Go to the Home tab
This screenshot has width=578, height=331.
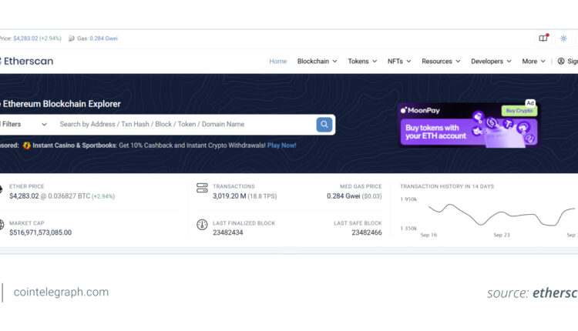pyautogui.click(x=278, y=62)
